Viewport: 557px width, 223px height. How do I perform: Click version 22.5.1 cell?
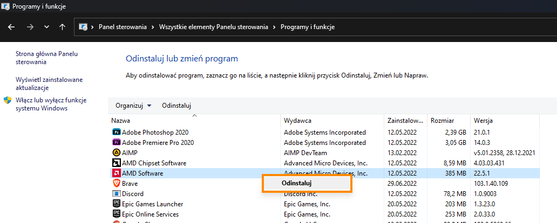pyautogui.click(x=483, y=173)
